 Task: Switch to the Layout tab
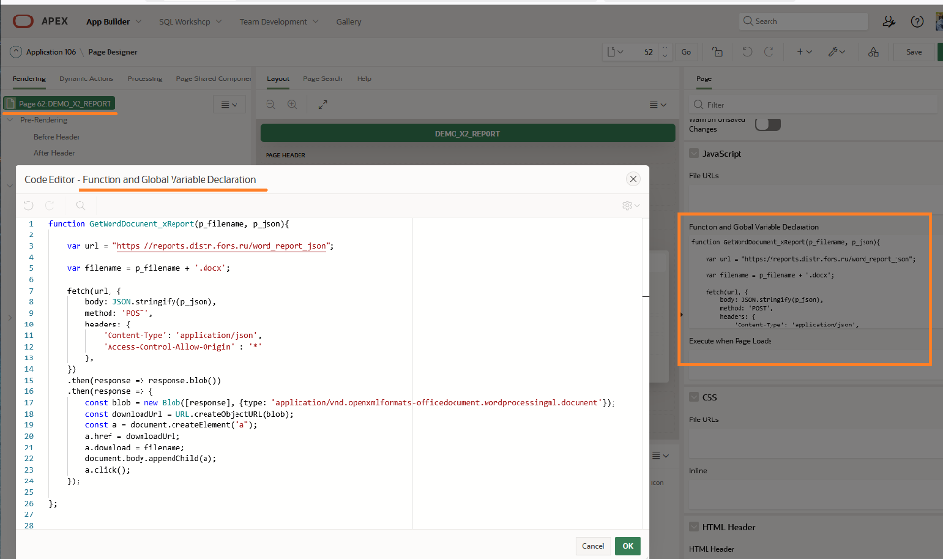point(278,78)
